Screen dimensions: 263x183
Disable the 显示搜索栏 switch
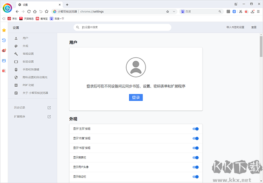coord(195,158)
